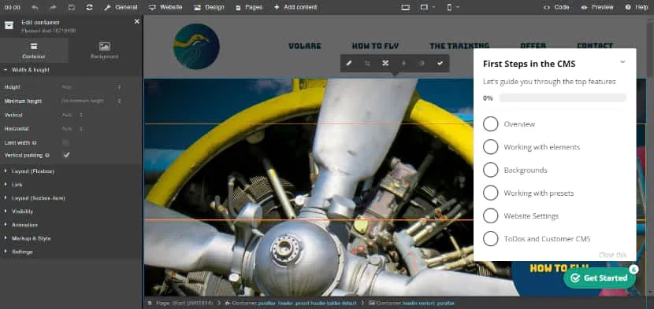Open the Vertical alignment dropdown
The height and width of the screenshot is (309, 654).
point(72,115)
